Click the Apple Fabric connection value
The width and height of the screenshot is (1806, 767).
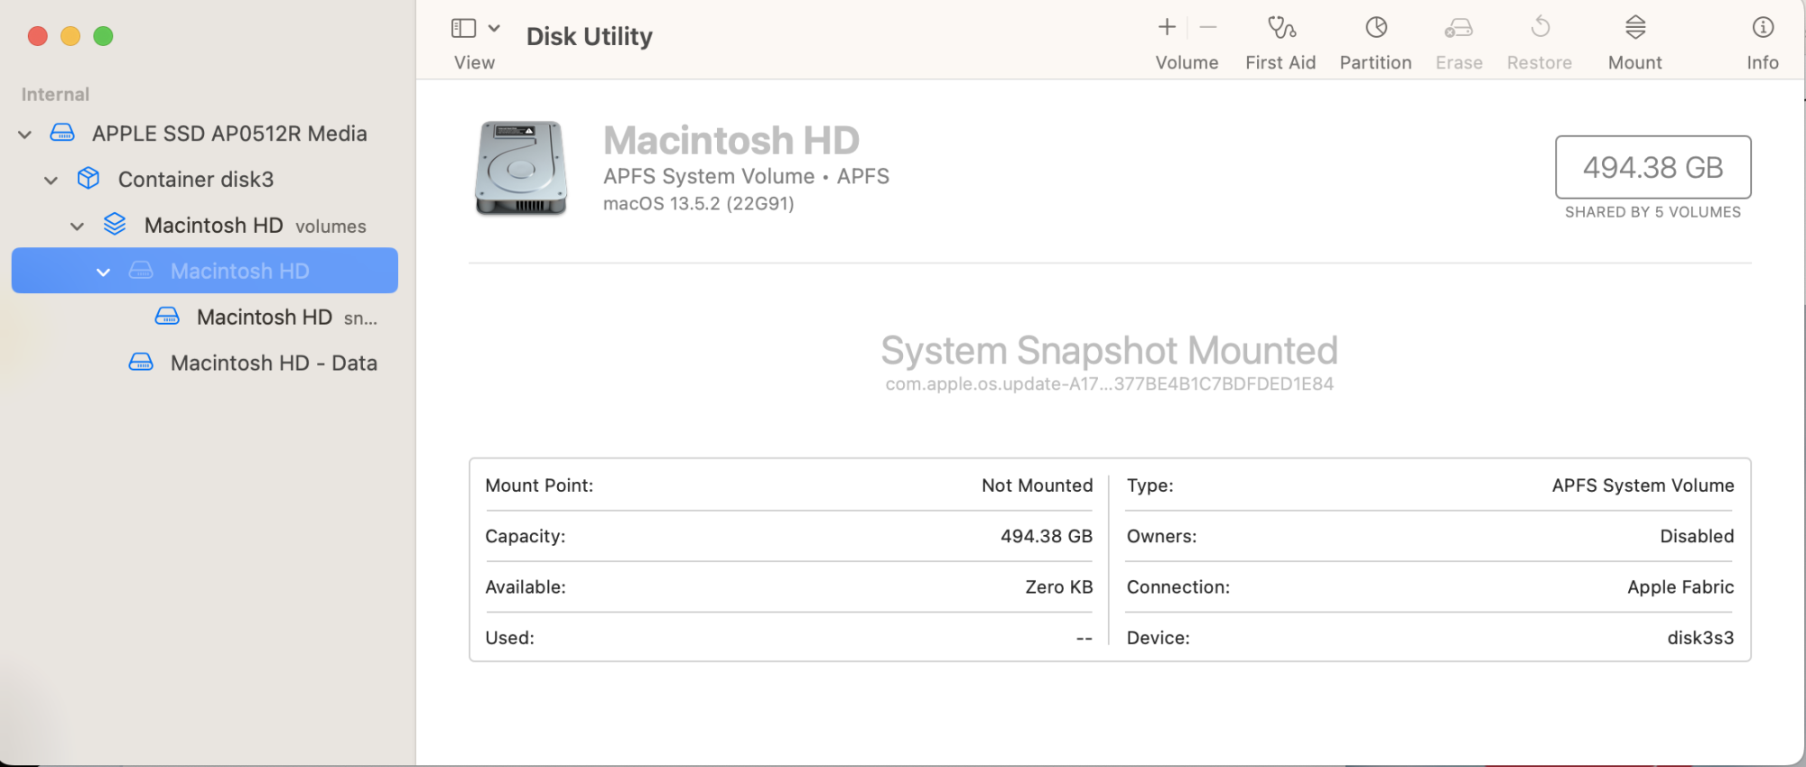point(1680,587)
